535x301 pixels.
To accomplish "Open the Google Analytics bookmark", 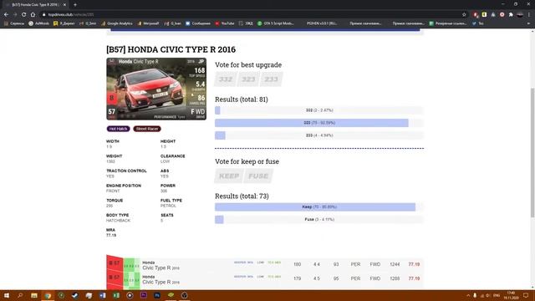I will 117,23.
